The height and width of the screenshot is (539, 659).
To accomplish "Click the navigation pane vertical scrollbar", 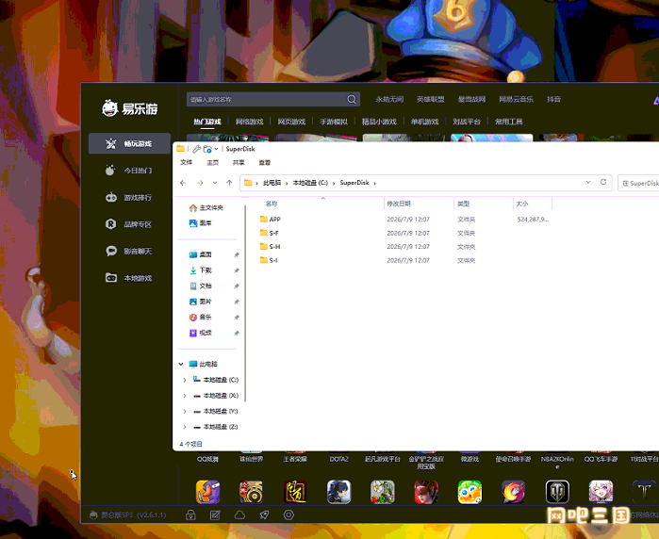I will 245,302.
